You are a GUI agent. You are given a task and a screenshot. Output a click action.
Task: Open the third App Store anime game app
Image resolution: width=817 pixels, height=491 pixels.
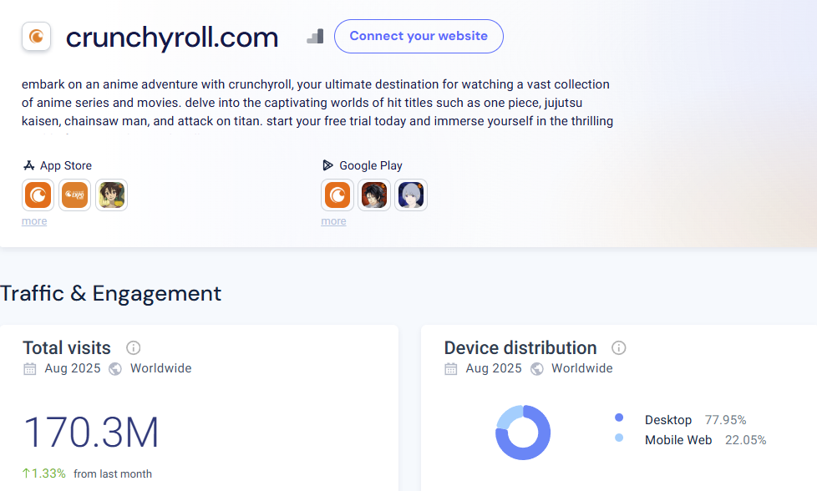(x=111, y=195)
